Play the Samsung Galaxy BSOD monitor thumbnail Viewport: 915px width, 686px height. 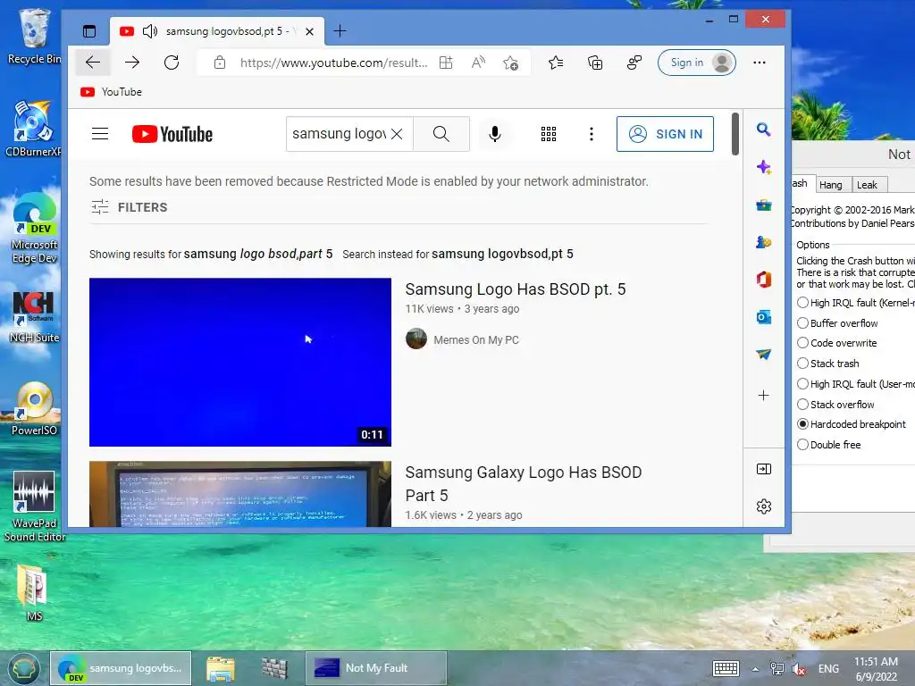pyautogui.click(x=240, y=494)
